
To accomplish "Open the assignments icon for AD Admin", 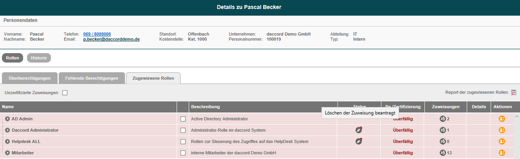I will pos(442,119).
